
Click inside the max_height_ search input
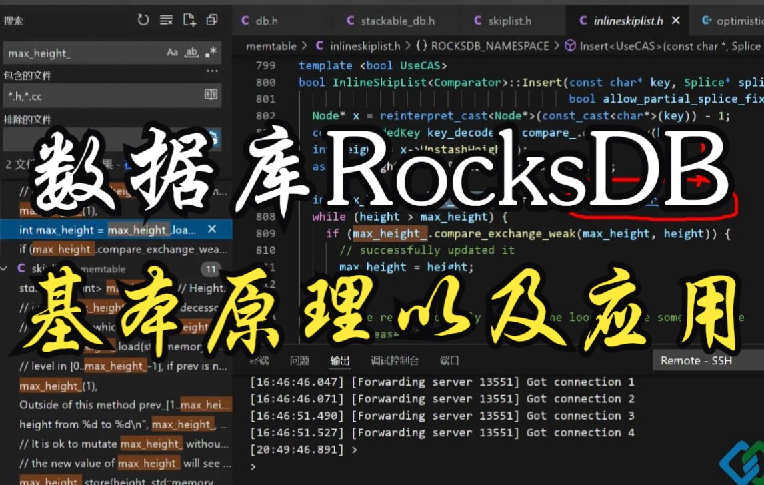[80, 53]
